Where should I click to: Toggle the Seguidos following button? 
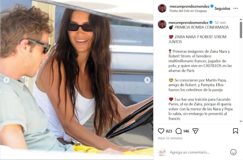pos(222,9)
